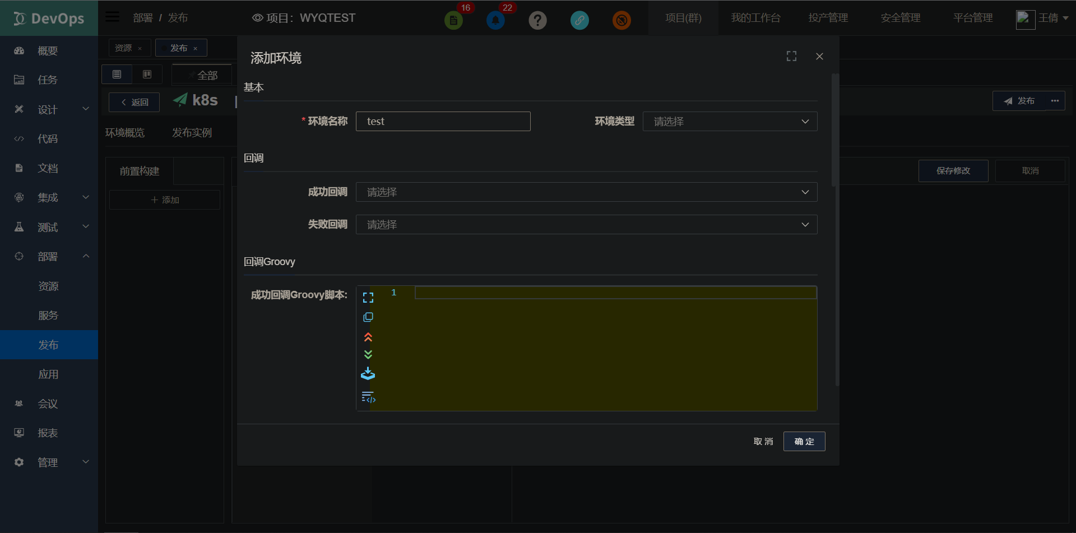Click the 取消 button in the dialog
This screenshot has width=1076, height=533.
pyautogui.click(x=763, y=442)
